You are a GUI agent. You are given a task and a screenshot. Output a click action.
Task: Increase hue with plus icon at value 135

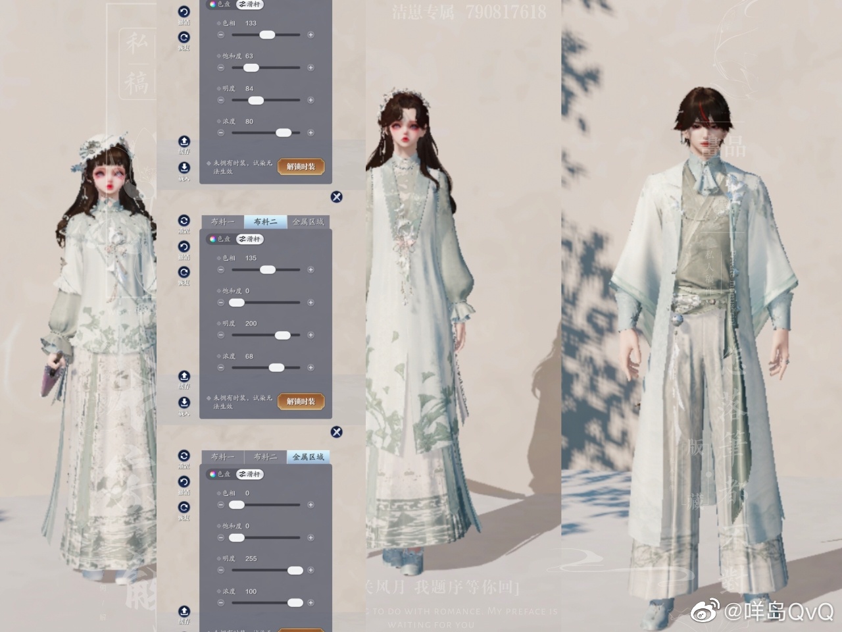(x=310, y=270)
